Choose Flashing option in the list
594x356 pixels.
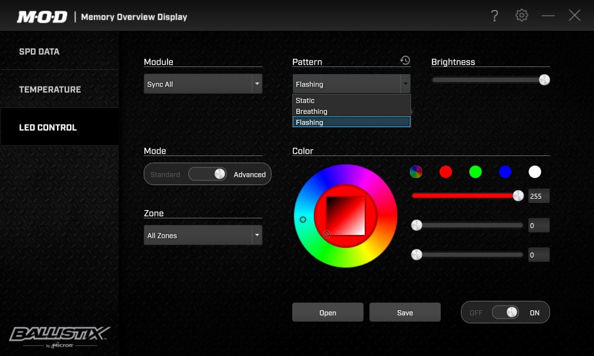click(x=351, y=122)
